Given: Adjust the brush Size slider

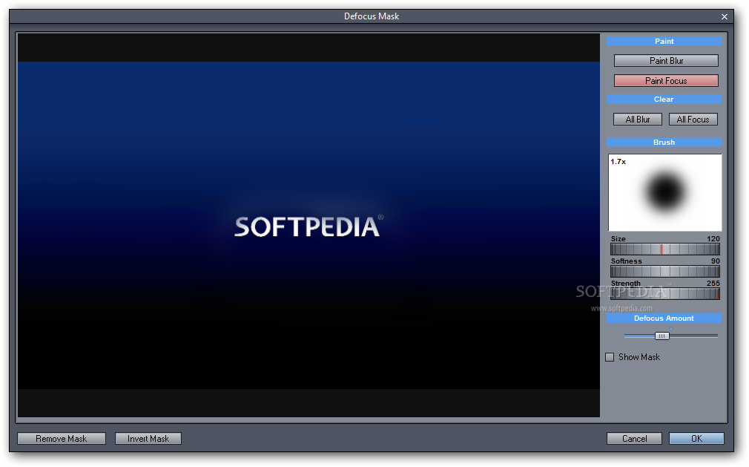Looking at the screenshot, I should click(x=665, y=249).
